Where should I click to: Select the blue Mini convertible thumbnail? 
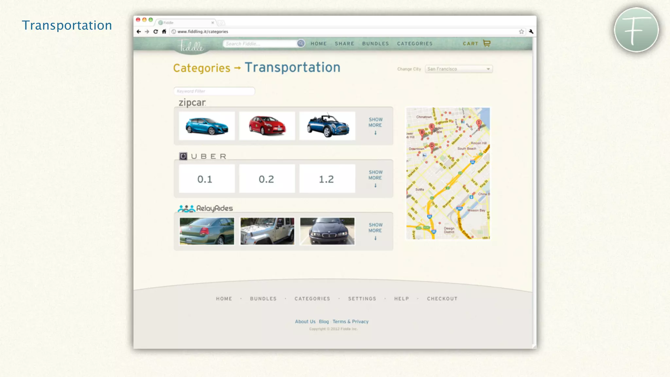tap(327, 126)
